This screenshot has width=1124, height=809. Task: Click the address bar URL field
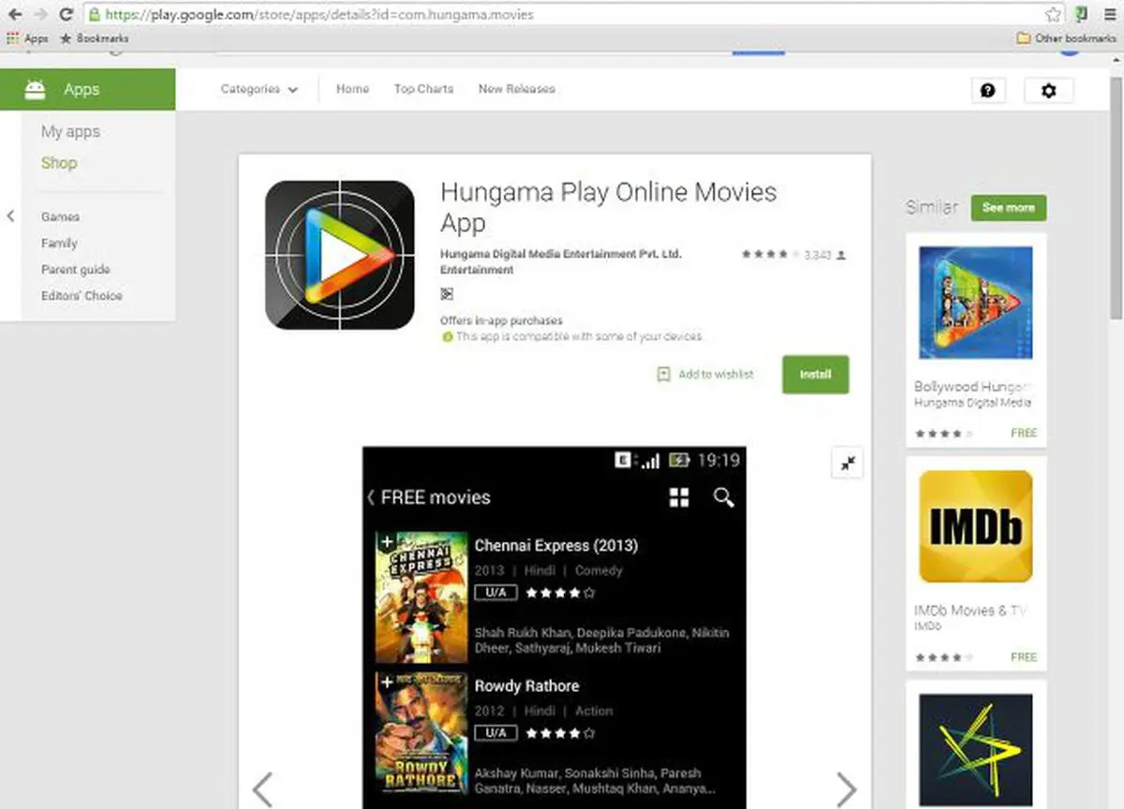coord(562,15)
